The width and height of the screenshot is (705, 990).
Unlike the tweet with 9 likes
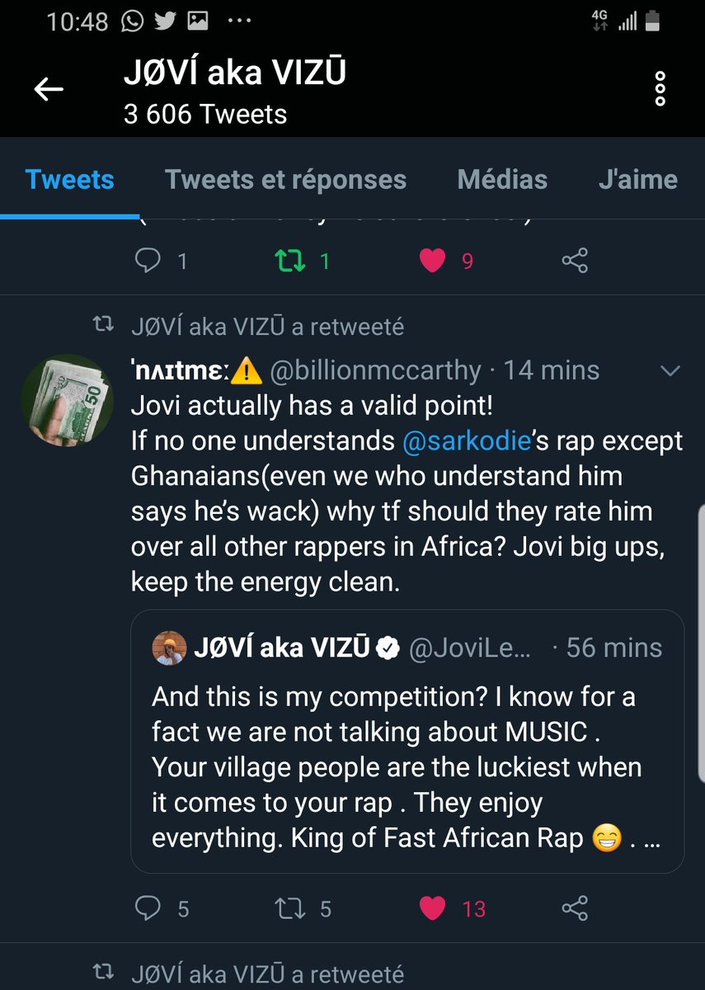pyautogui.click(x=433, y=262)
